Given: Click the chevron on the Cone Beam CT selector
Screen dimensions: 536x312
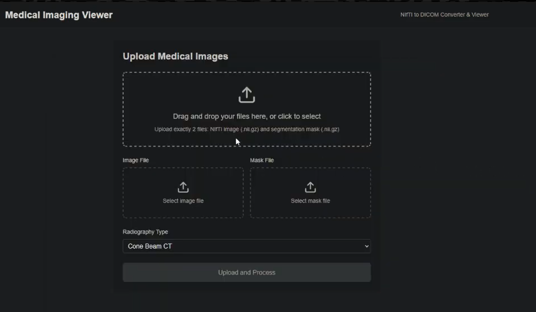Looking at the screenshot, I should [366, 246].
